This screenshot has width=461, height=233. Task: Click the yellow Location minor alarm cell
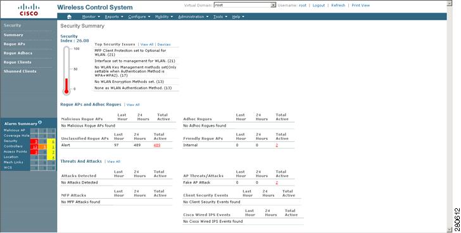[x=51, y=157]
